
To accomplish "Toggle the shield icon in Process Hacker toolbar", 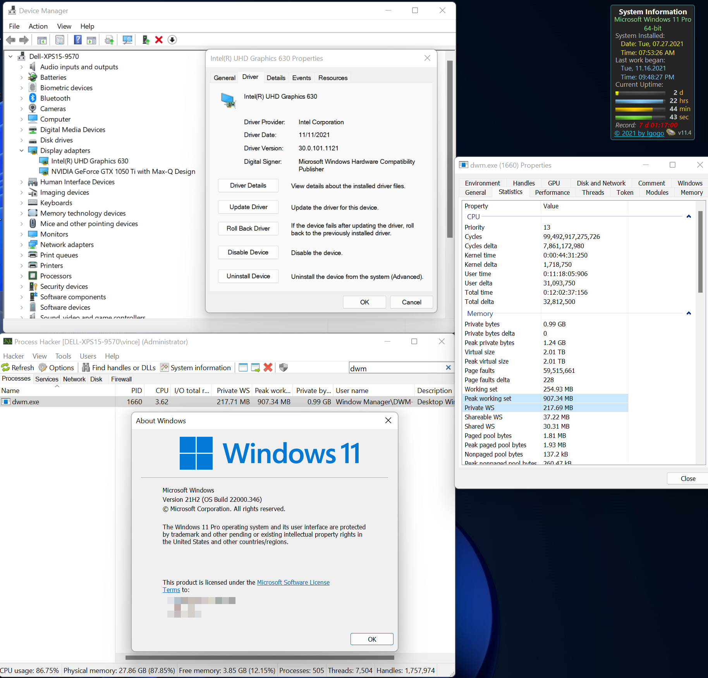I will point(283,367).
